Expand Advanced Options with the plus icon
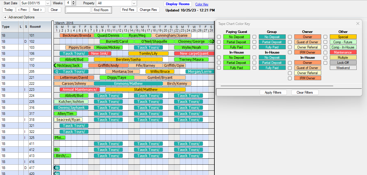 5,17
